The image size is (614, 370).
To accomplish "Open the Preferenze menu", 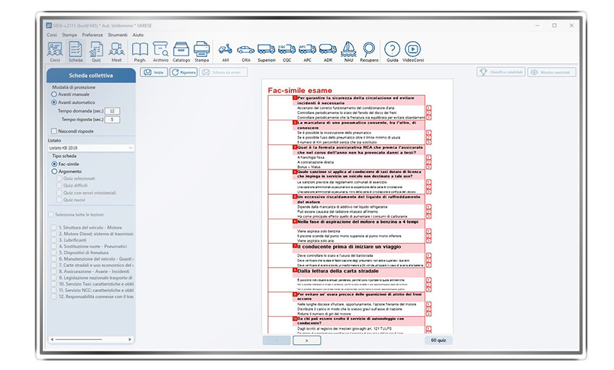I will click(92, 35).
